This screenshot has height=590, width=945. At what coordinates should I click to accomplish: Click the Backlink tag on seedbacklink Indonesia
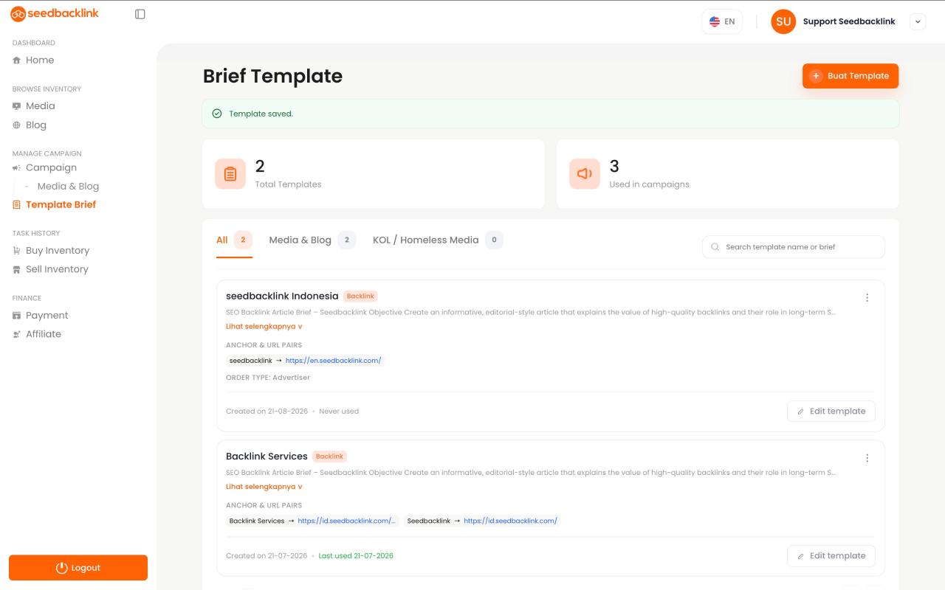tap(360, 296)
